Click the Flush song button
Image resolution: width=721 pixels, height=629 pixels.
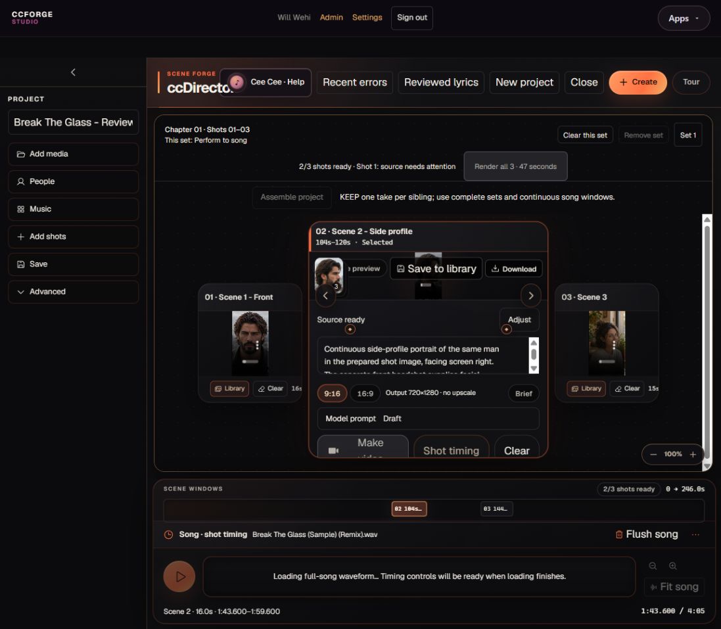click(x=647, y=534)
